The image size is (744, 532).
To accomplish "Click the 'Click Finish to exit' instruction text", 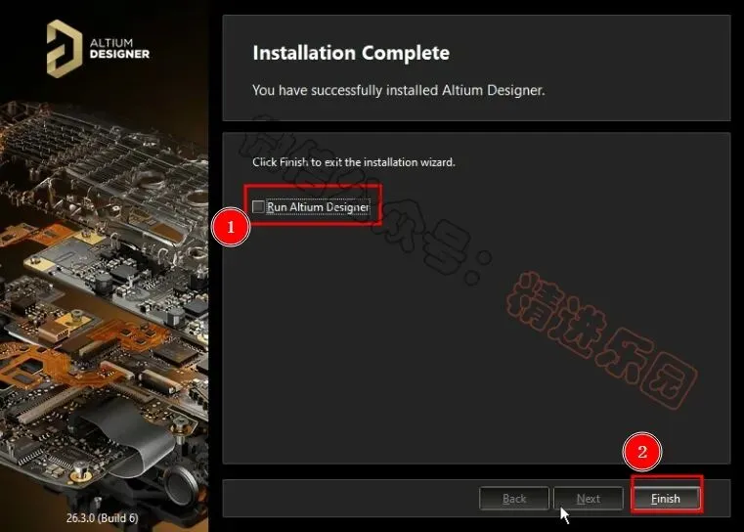I will [x=354, y=161].
